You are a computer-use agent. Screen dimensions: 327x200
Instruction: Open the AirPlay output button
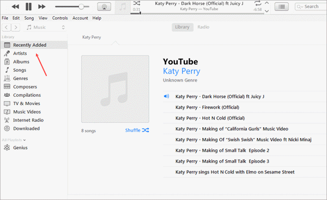coord(104,7)
